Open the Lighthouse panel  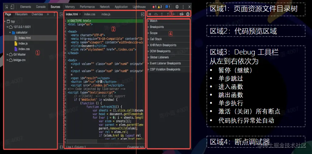pyautogui.click(x=139, y=7)
